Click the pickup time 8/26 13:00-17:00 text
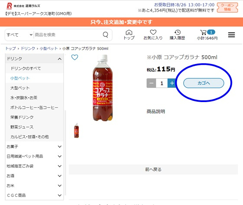243x205 pixels. 184,5
